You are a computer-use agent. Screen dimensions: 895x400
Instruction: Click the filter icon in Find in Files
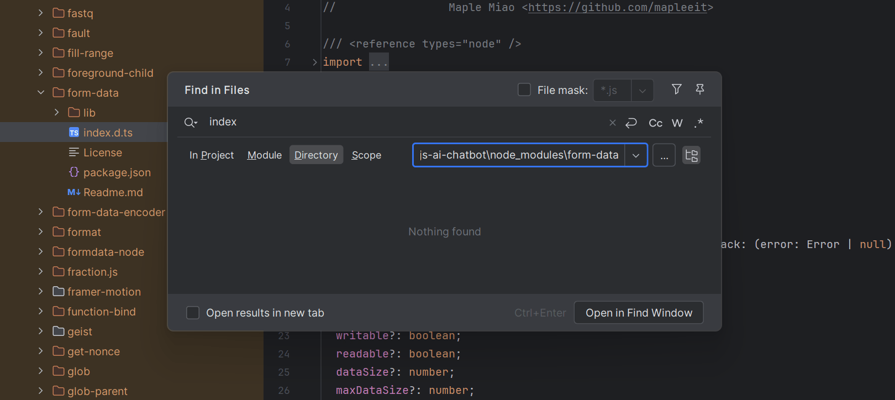point(676,90)
